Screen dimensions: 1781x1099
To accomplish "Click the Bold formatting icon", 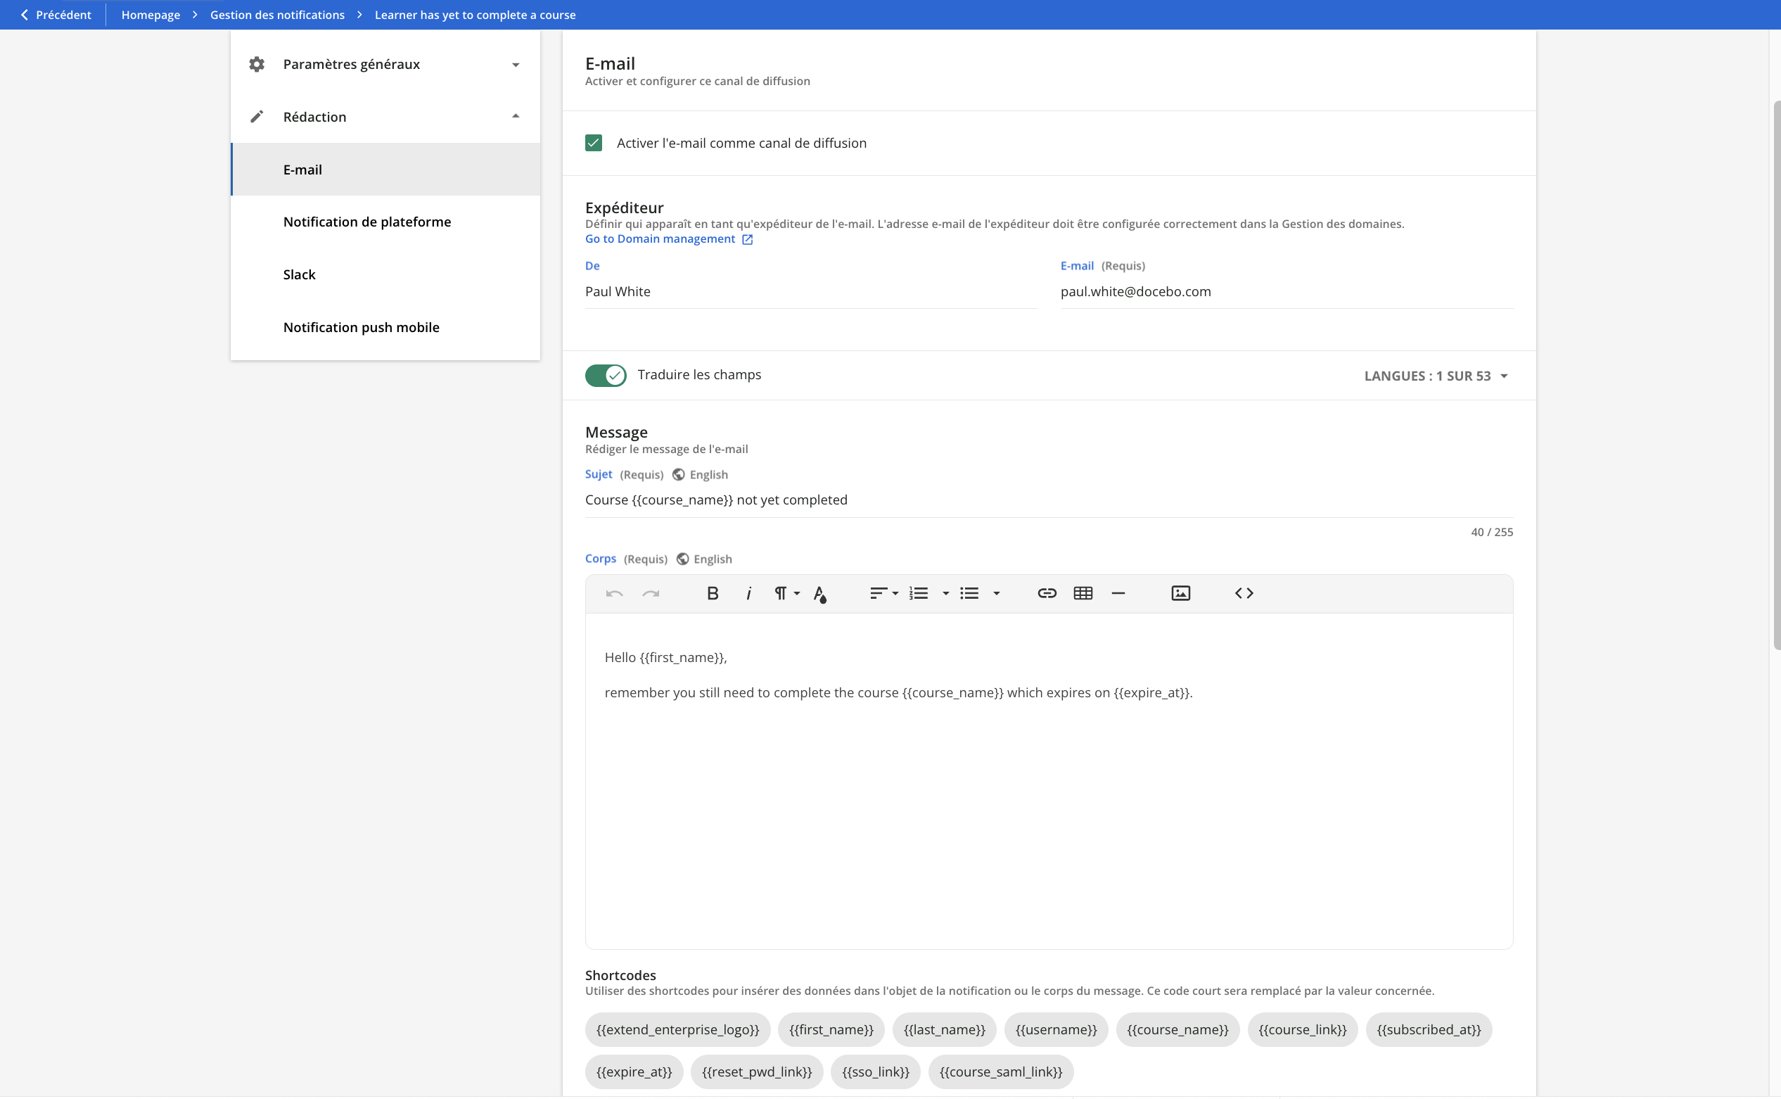I will click(x=712, y=593).
